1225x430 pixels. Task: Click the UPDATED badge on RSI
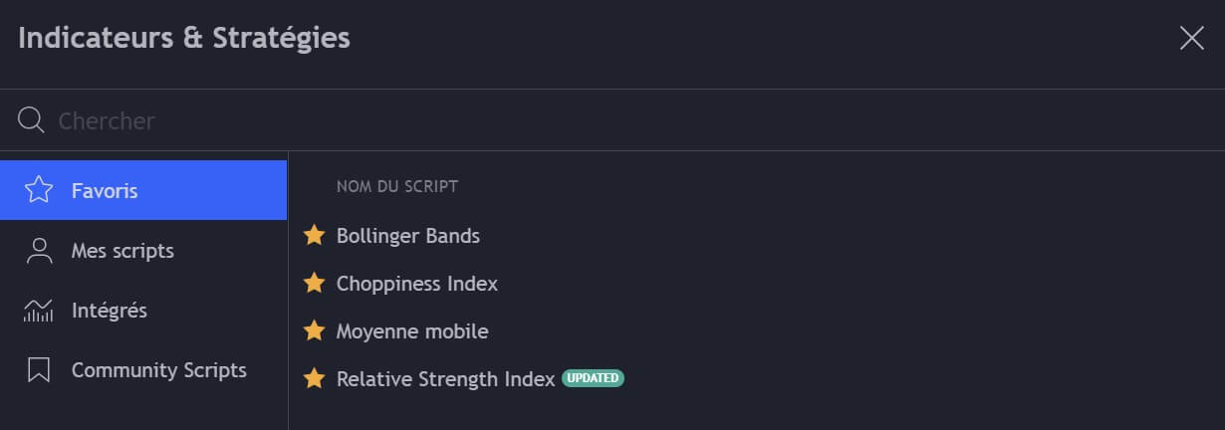tap(593, 378)
